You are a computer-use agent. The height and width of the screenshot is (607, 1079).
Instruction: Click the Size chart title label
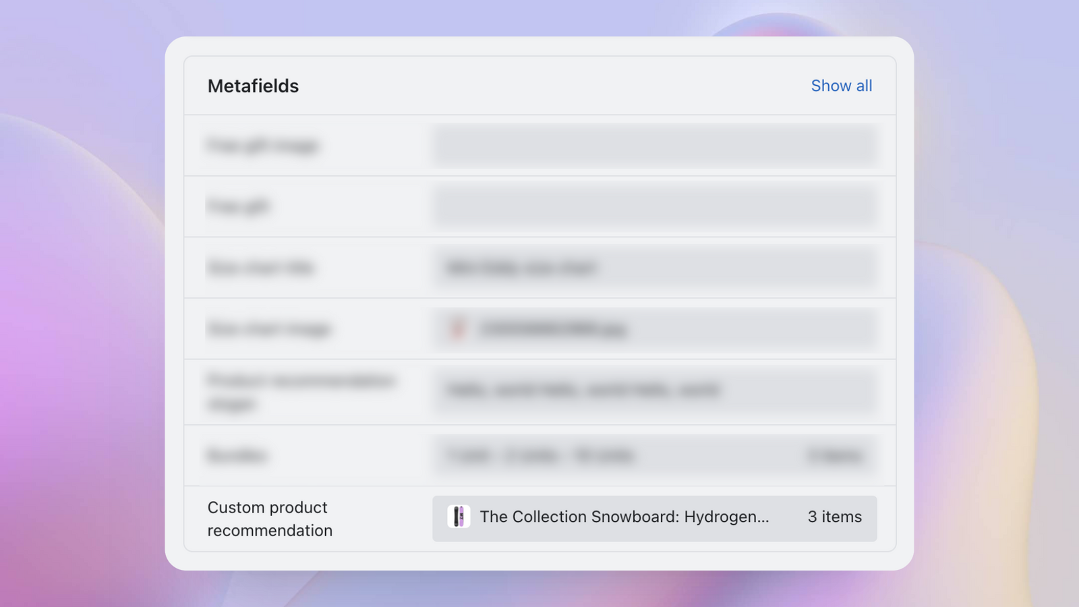[261, 268]
